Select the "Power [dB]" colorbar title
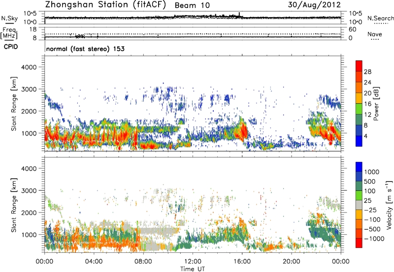The height and width of the screenshot is (272, 394). tap(376, 104)
